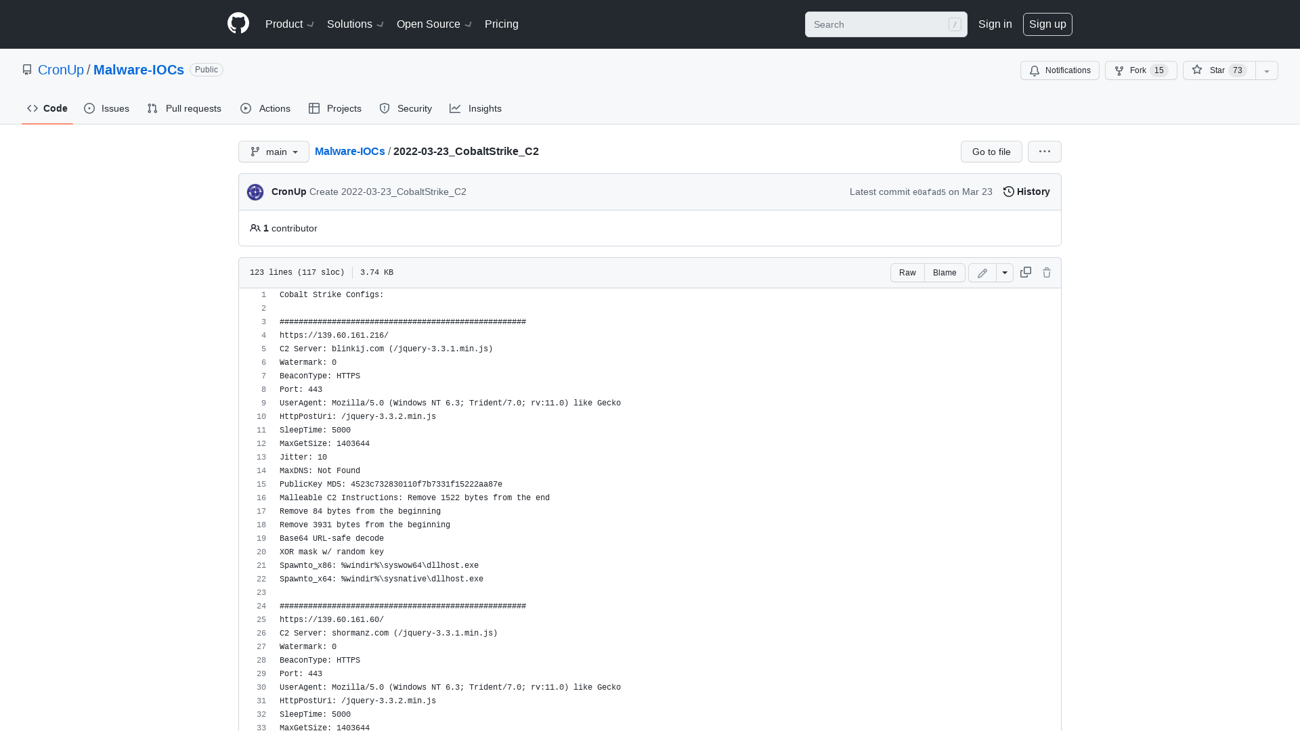Click the pencil edit file icon
Viewport: 1300px width, 731px height.
[982, 273]
